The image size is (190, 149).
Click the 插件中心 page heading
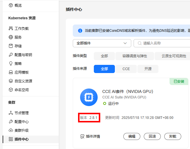74,9
